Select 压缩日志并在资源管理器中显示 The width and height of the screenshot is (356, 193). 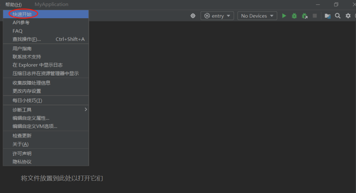pos(46,73)
